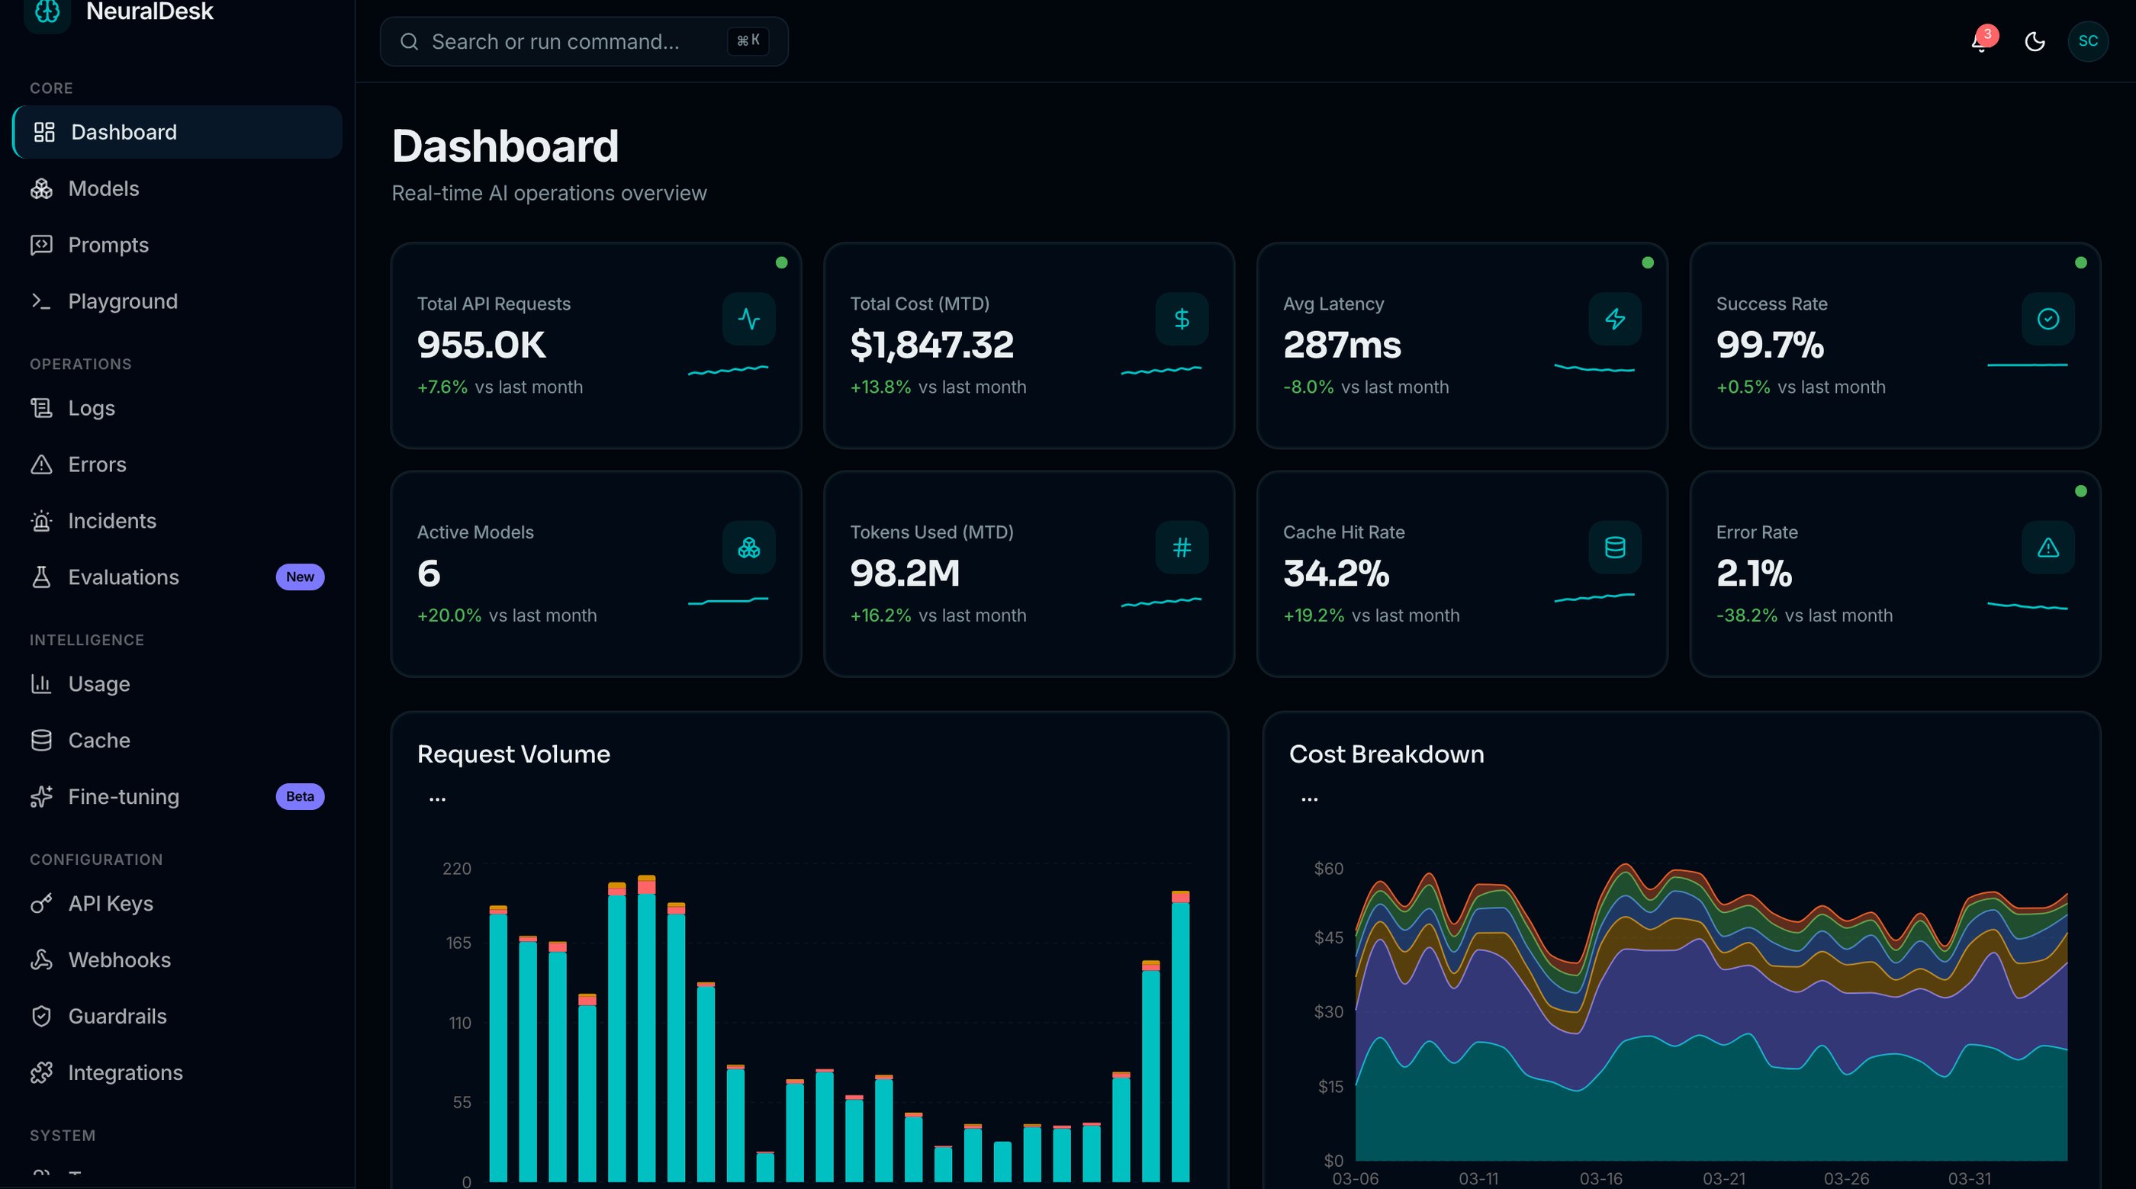2136x1189 pixels.
Task: Click the 99.7% success rate value
Action: [x=1771, y=345]
